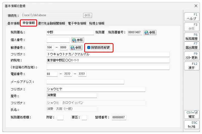Click the F9 マスター更新 button
This screenshot has width=202, height=134.
(192, 56)
